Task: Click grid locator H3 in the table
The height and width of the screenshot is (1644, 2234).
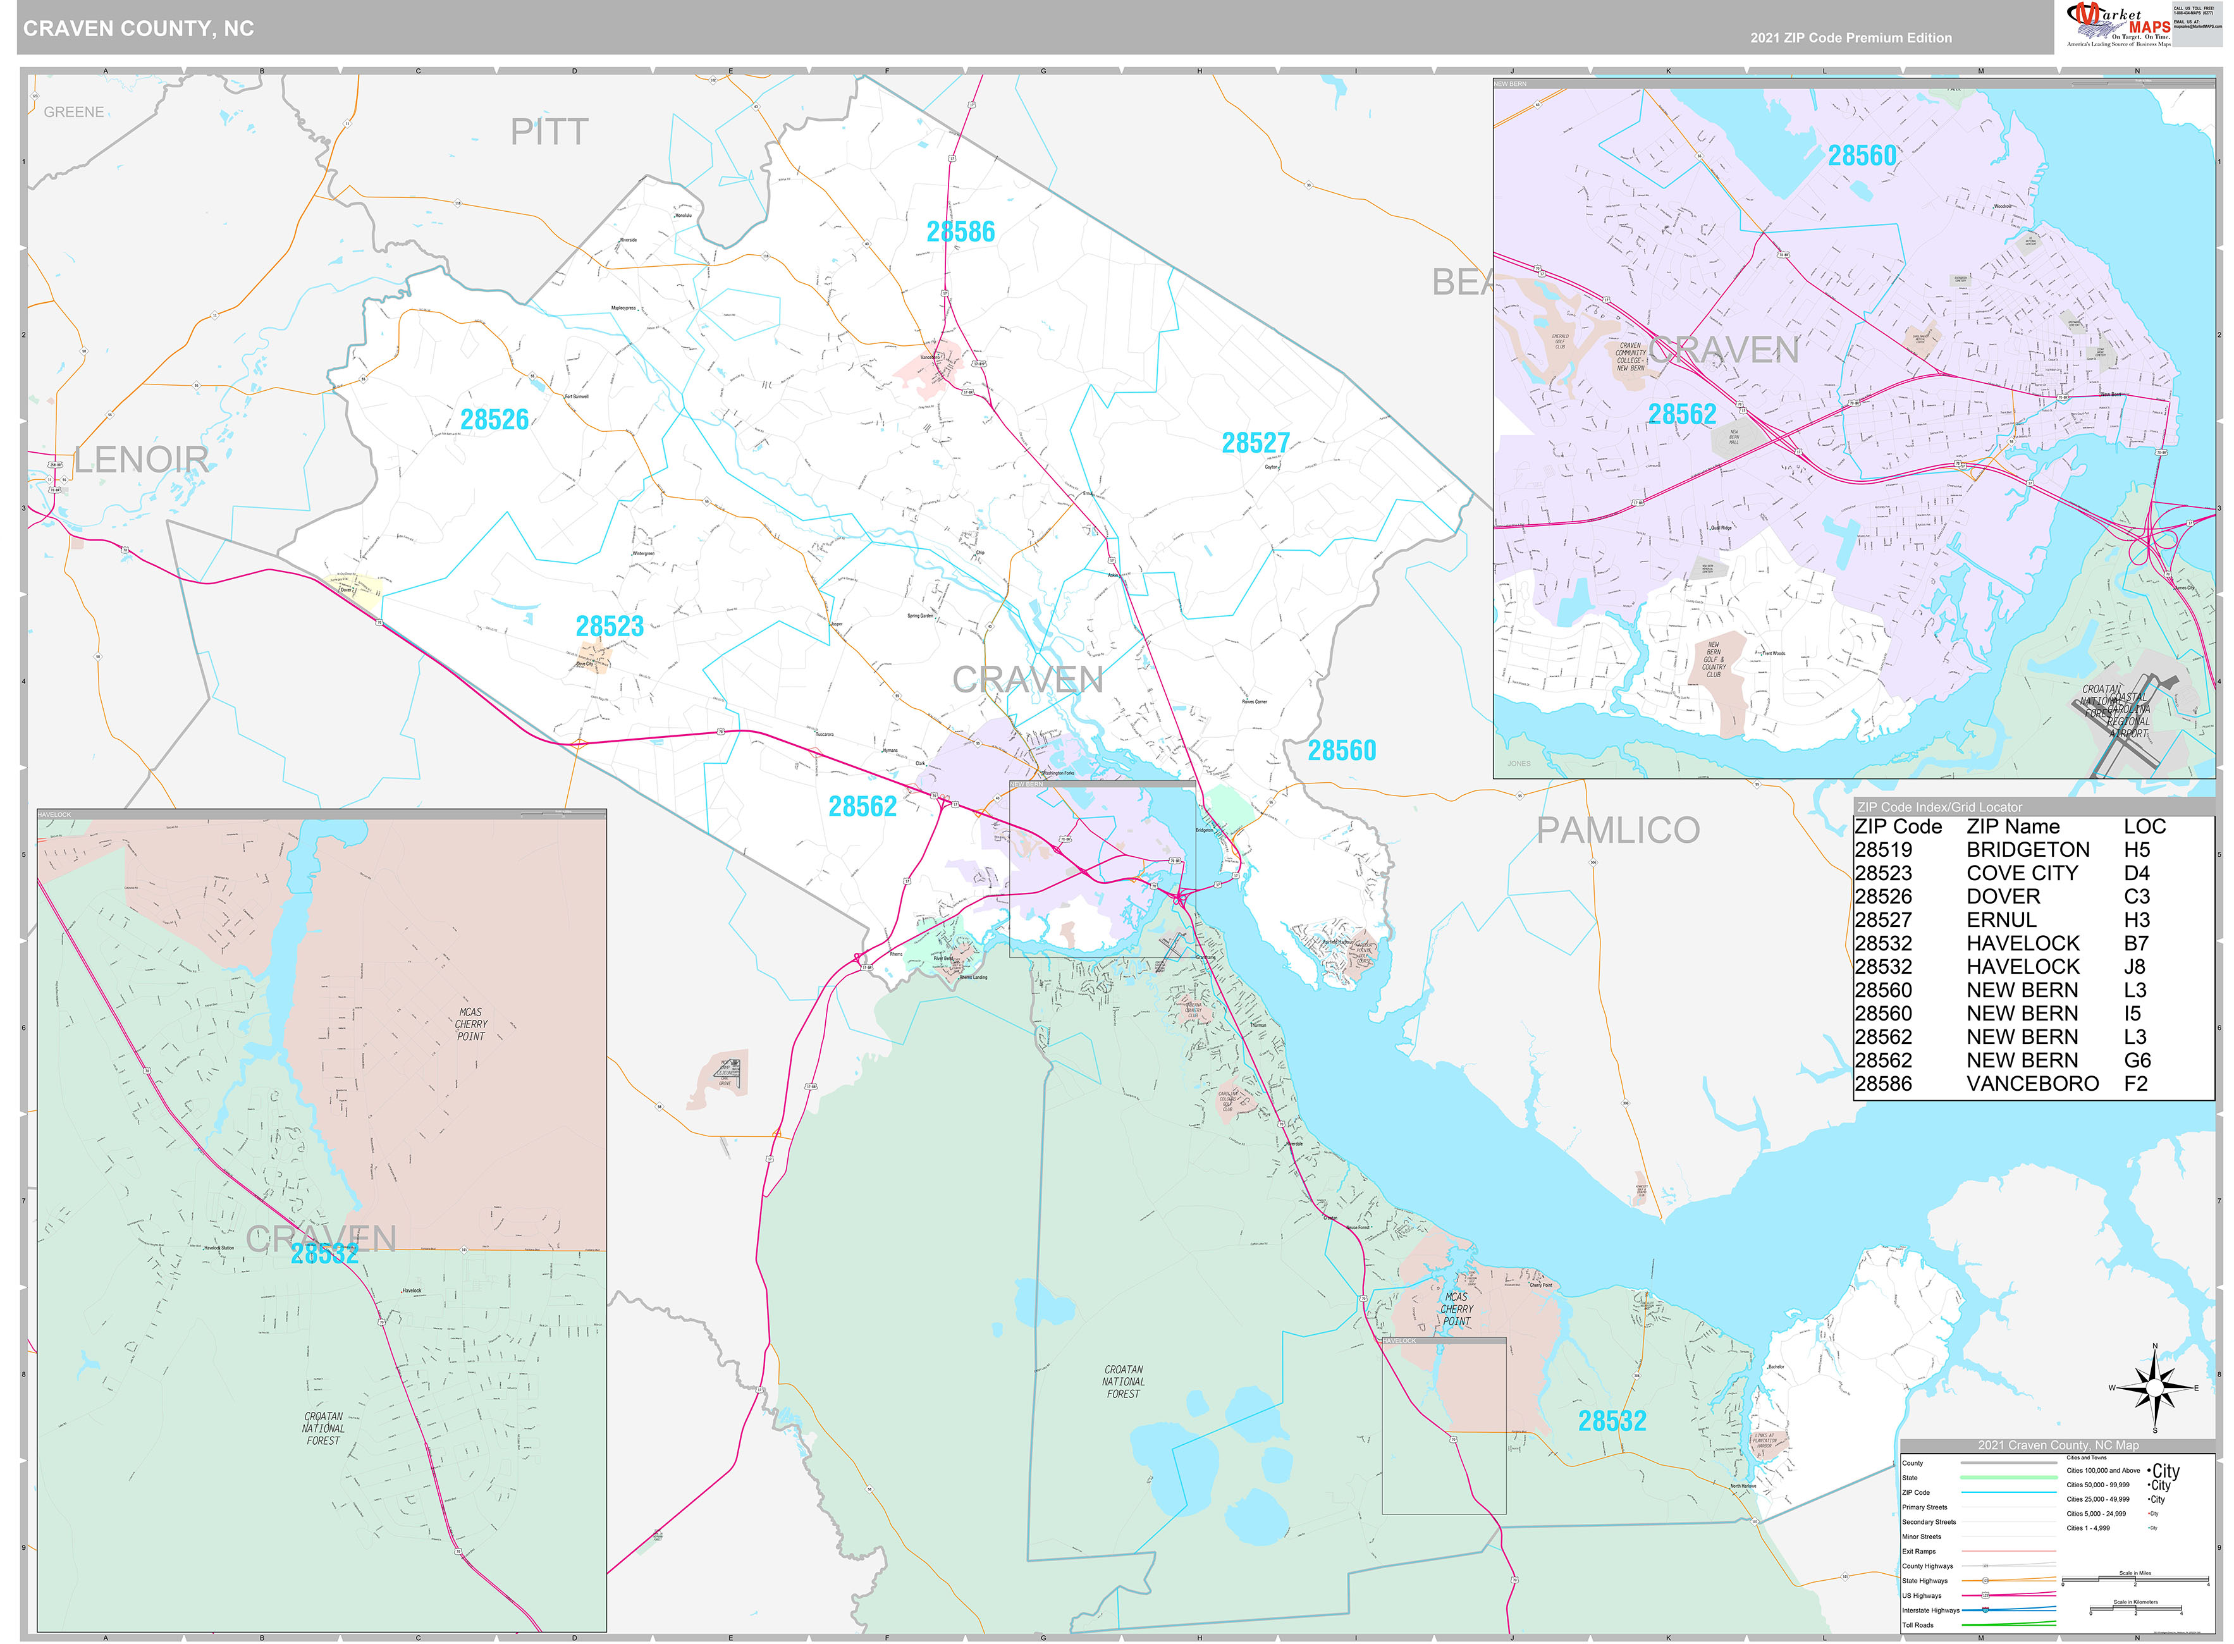Action: (2137, 921)
